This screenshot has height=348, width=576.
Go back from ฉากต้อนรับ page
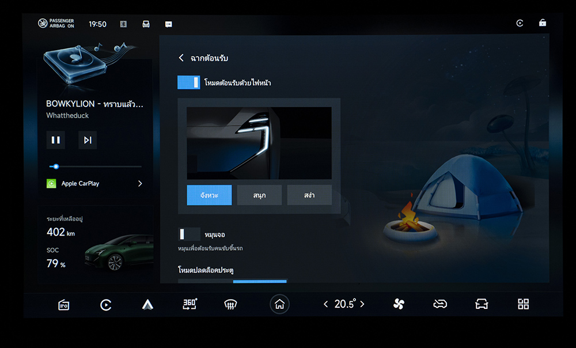181,58
